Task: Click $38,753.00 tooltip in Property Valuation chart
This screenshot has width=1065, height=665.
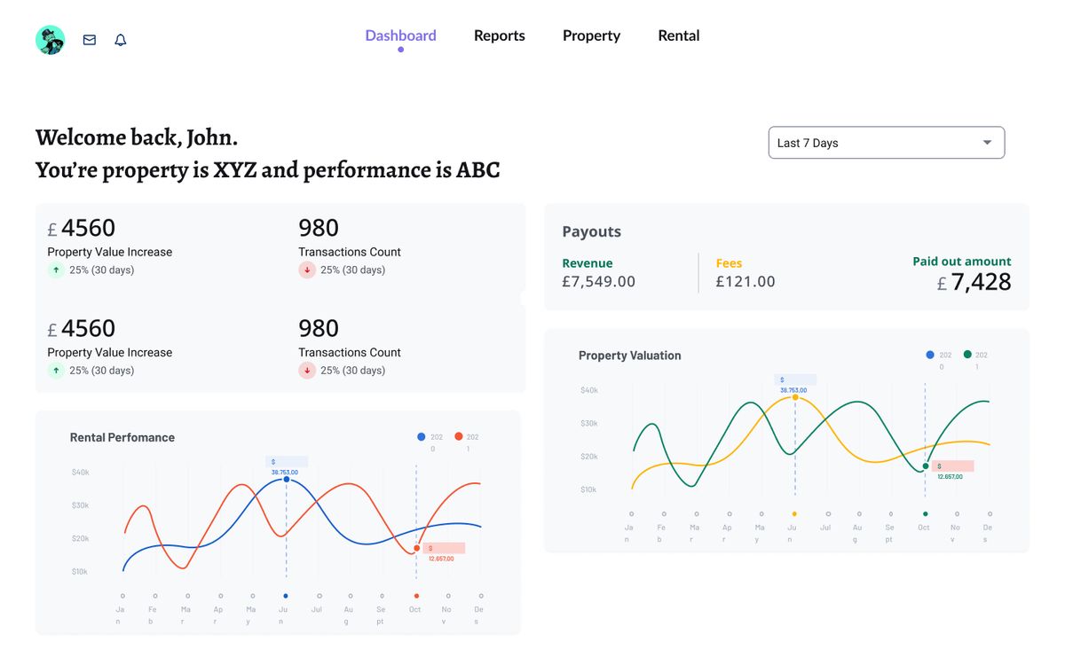Action: 794,384
